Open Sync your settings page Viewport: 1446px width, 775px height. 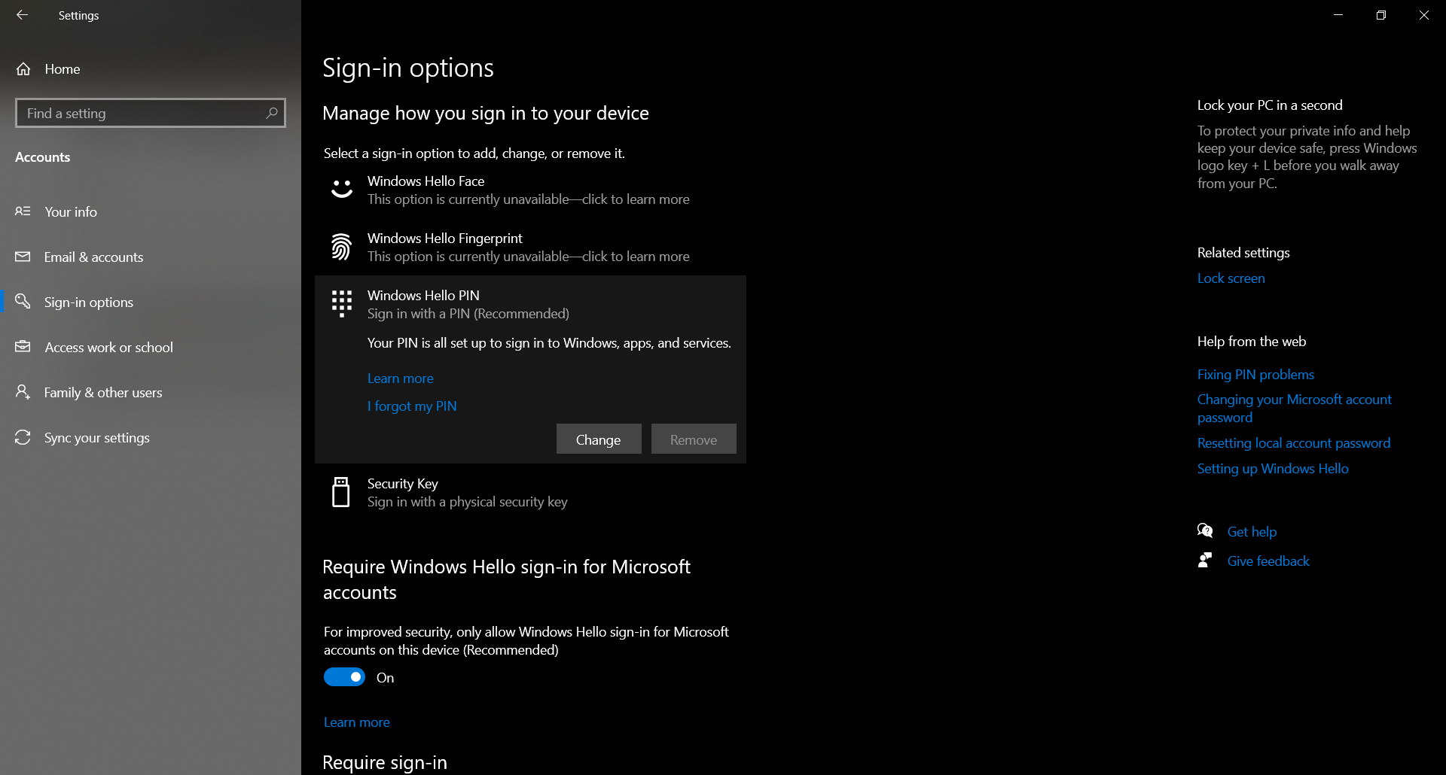tap(151, 438)
